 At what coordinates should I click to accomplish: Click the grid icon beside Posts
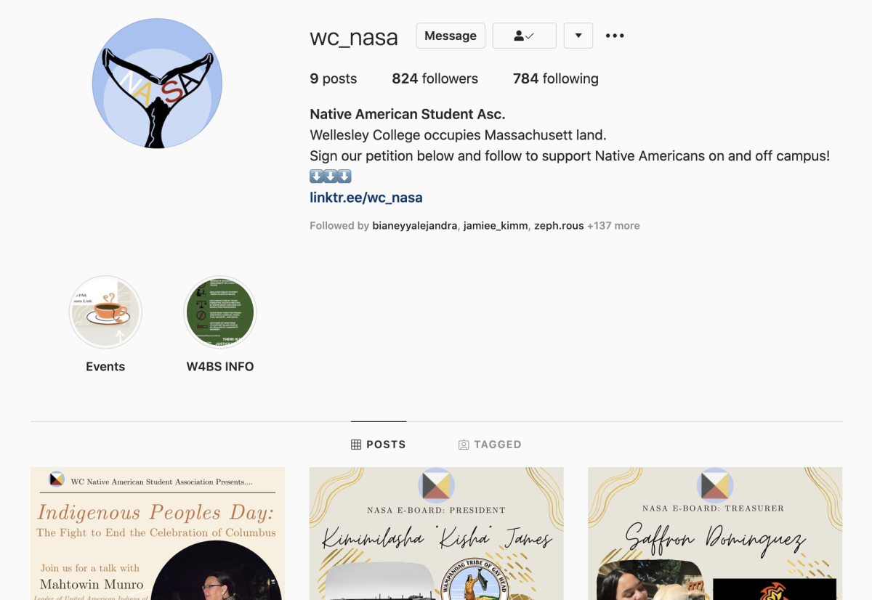(x=356, y=445)
